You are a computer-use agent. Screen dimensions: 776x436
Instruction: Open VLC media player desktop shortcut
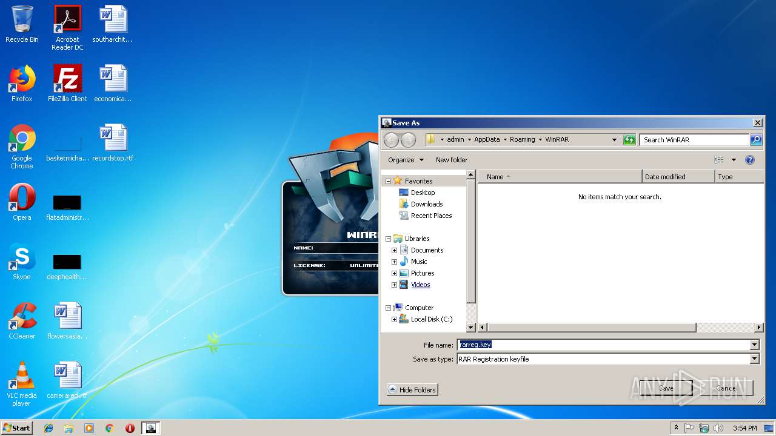[22, 384]
